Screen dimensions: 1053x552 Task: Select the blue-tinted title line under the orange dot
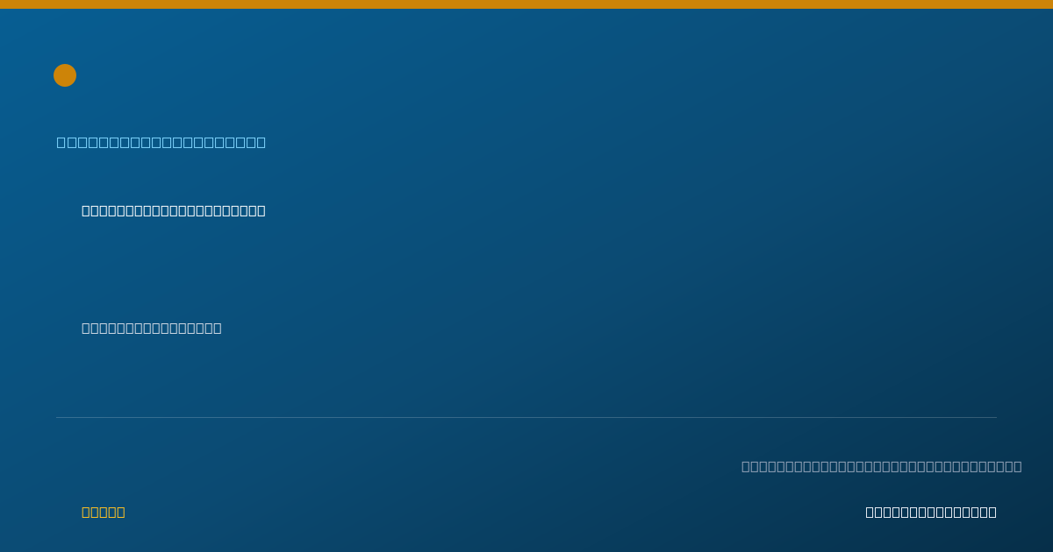(x=161, y=142)
